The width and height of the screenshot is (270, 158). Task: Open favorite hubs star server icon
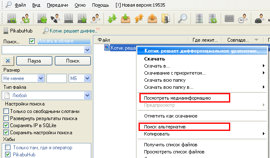click(82, 18)
